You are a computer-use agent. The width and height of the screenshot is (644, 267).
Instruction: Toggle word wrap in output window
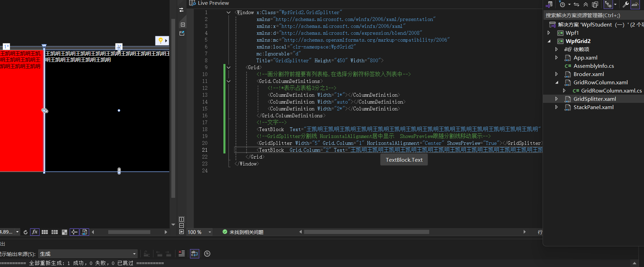click(x=194, y=254)
